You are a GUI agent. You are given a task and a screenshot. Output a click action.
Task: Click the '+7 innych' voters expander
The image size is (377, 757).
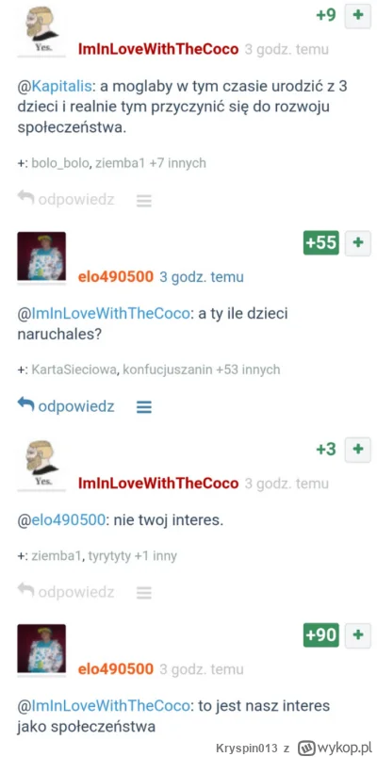click(x=177, y=163)
